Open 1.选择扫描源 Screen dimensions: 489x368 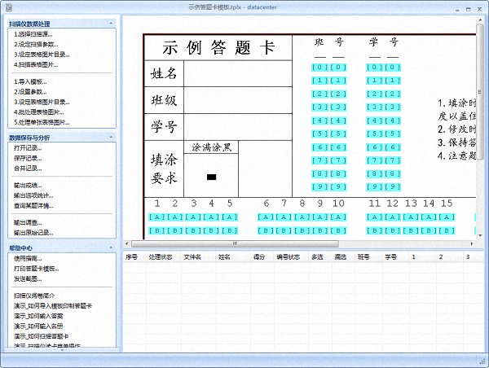point(33,34)
